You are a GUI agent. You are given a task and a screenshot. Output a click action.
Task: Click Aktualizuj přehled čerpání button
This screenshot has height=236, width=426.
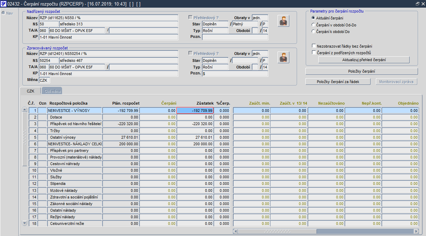pyautogui.click(x=364, y=60)
